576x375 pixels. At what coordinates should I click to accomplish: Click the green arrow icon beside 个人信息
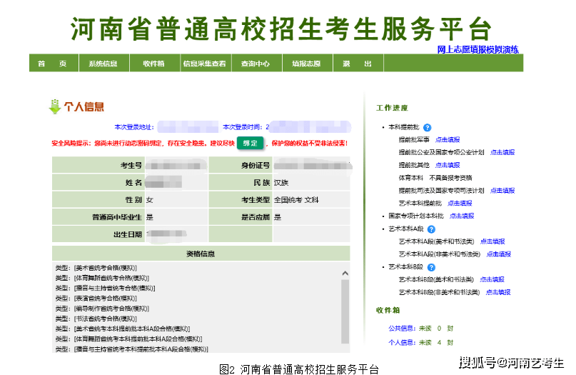[x=55, y=106]
